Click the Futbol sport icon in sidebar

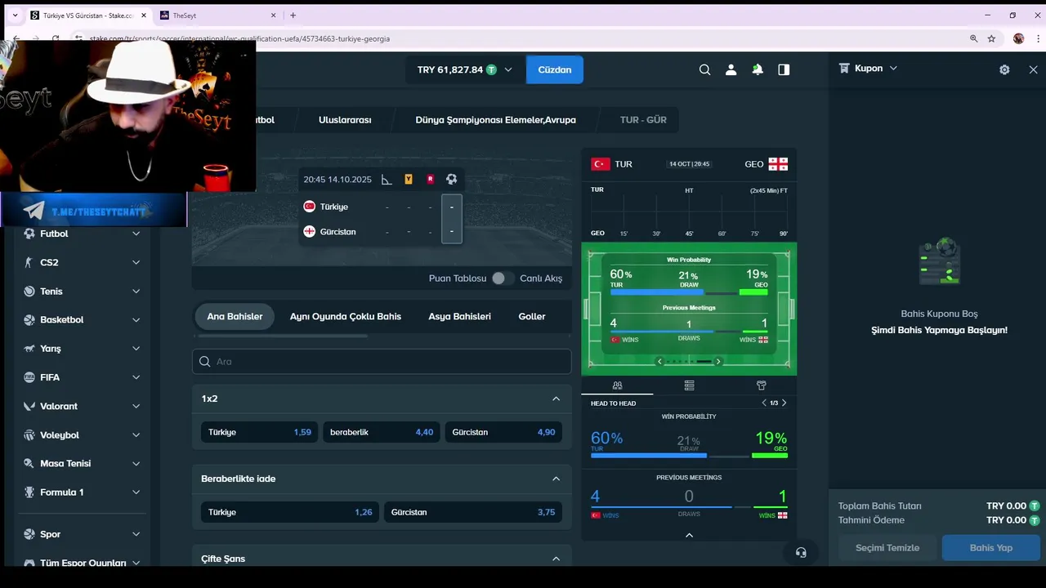(29, 234)
